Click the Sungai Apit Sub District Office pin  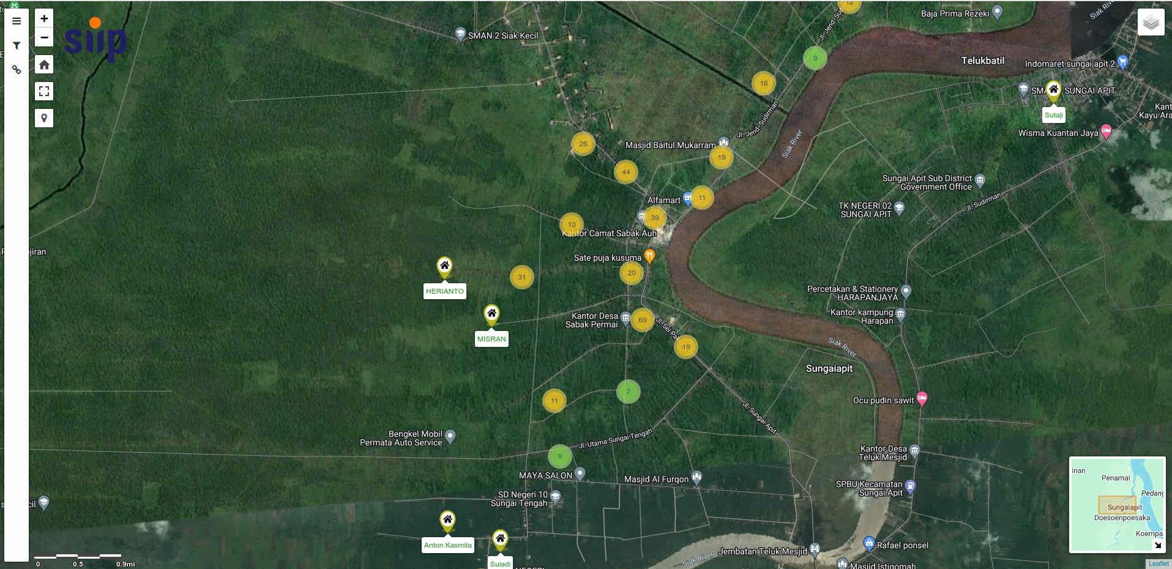tap(980, 180)
